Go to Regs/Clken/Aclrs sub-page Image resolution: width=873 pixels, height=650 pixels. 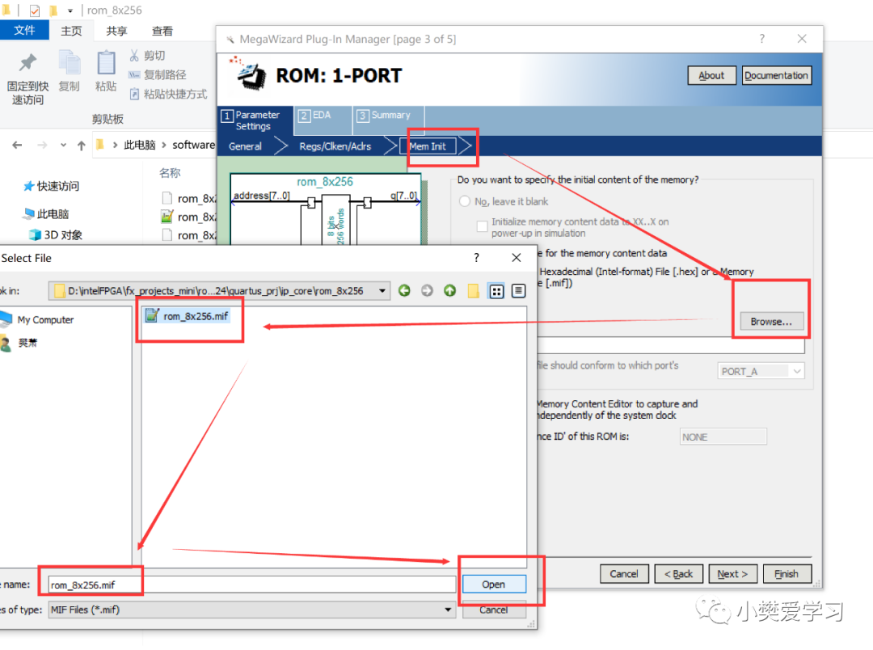pyautogui.click(x=335, y=146)
